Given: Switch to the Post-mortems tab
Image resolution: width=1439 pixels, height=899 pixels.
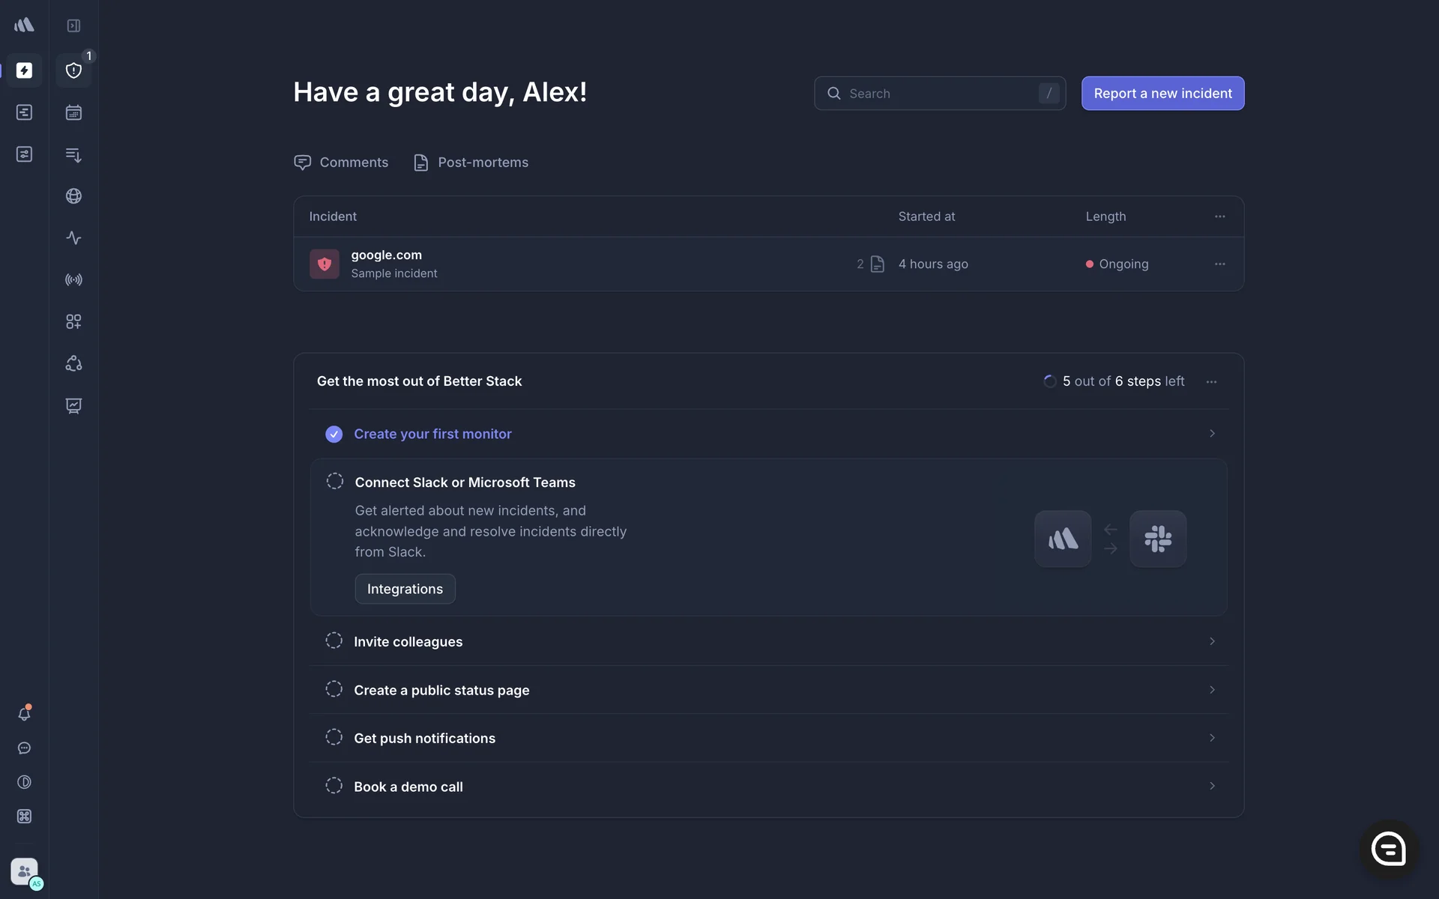Looking at the screenshot, I should 471,163.
